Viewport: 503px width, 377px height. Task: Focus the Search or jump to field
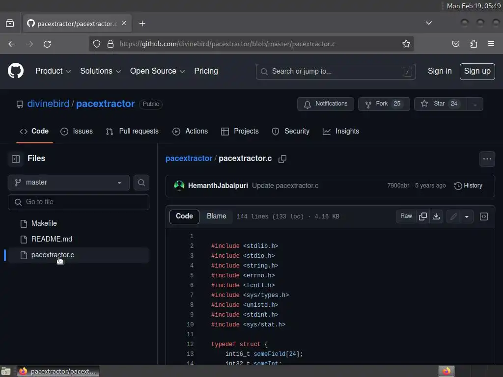pos(336,72)
